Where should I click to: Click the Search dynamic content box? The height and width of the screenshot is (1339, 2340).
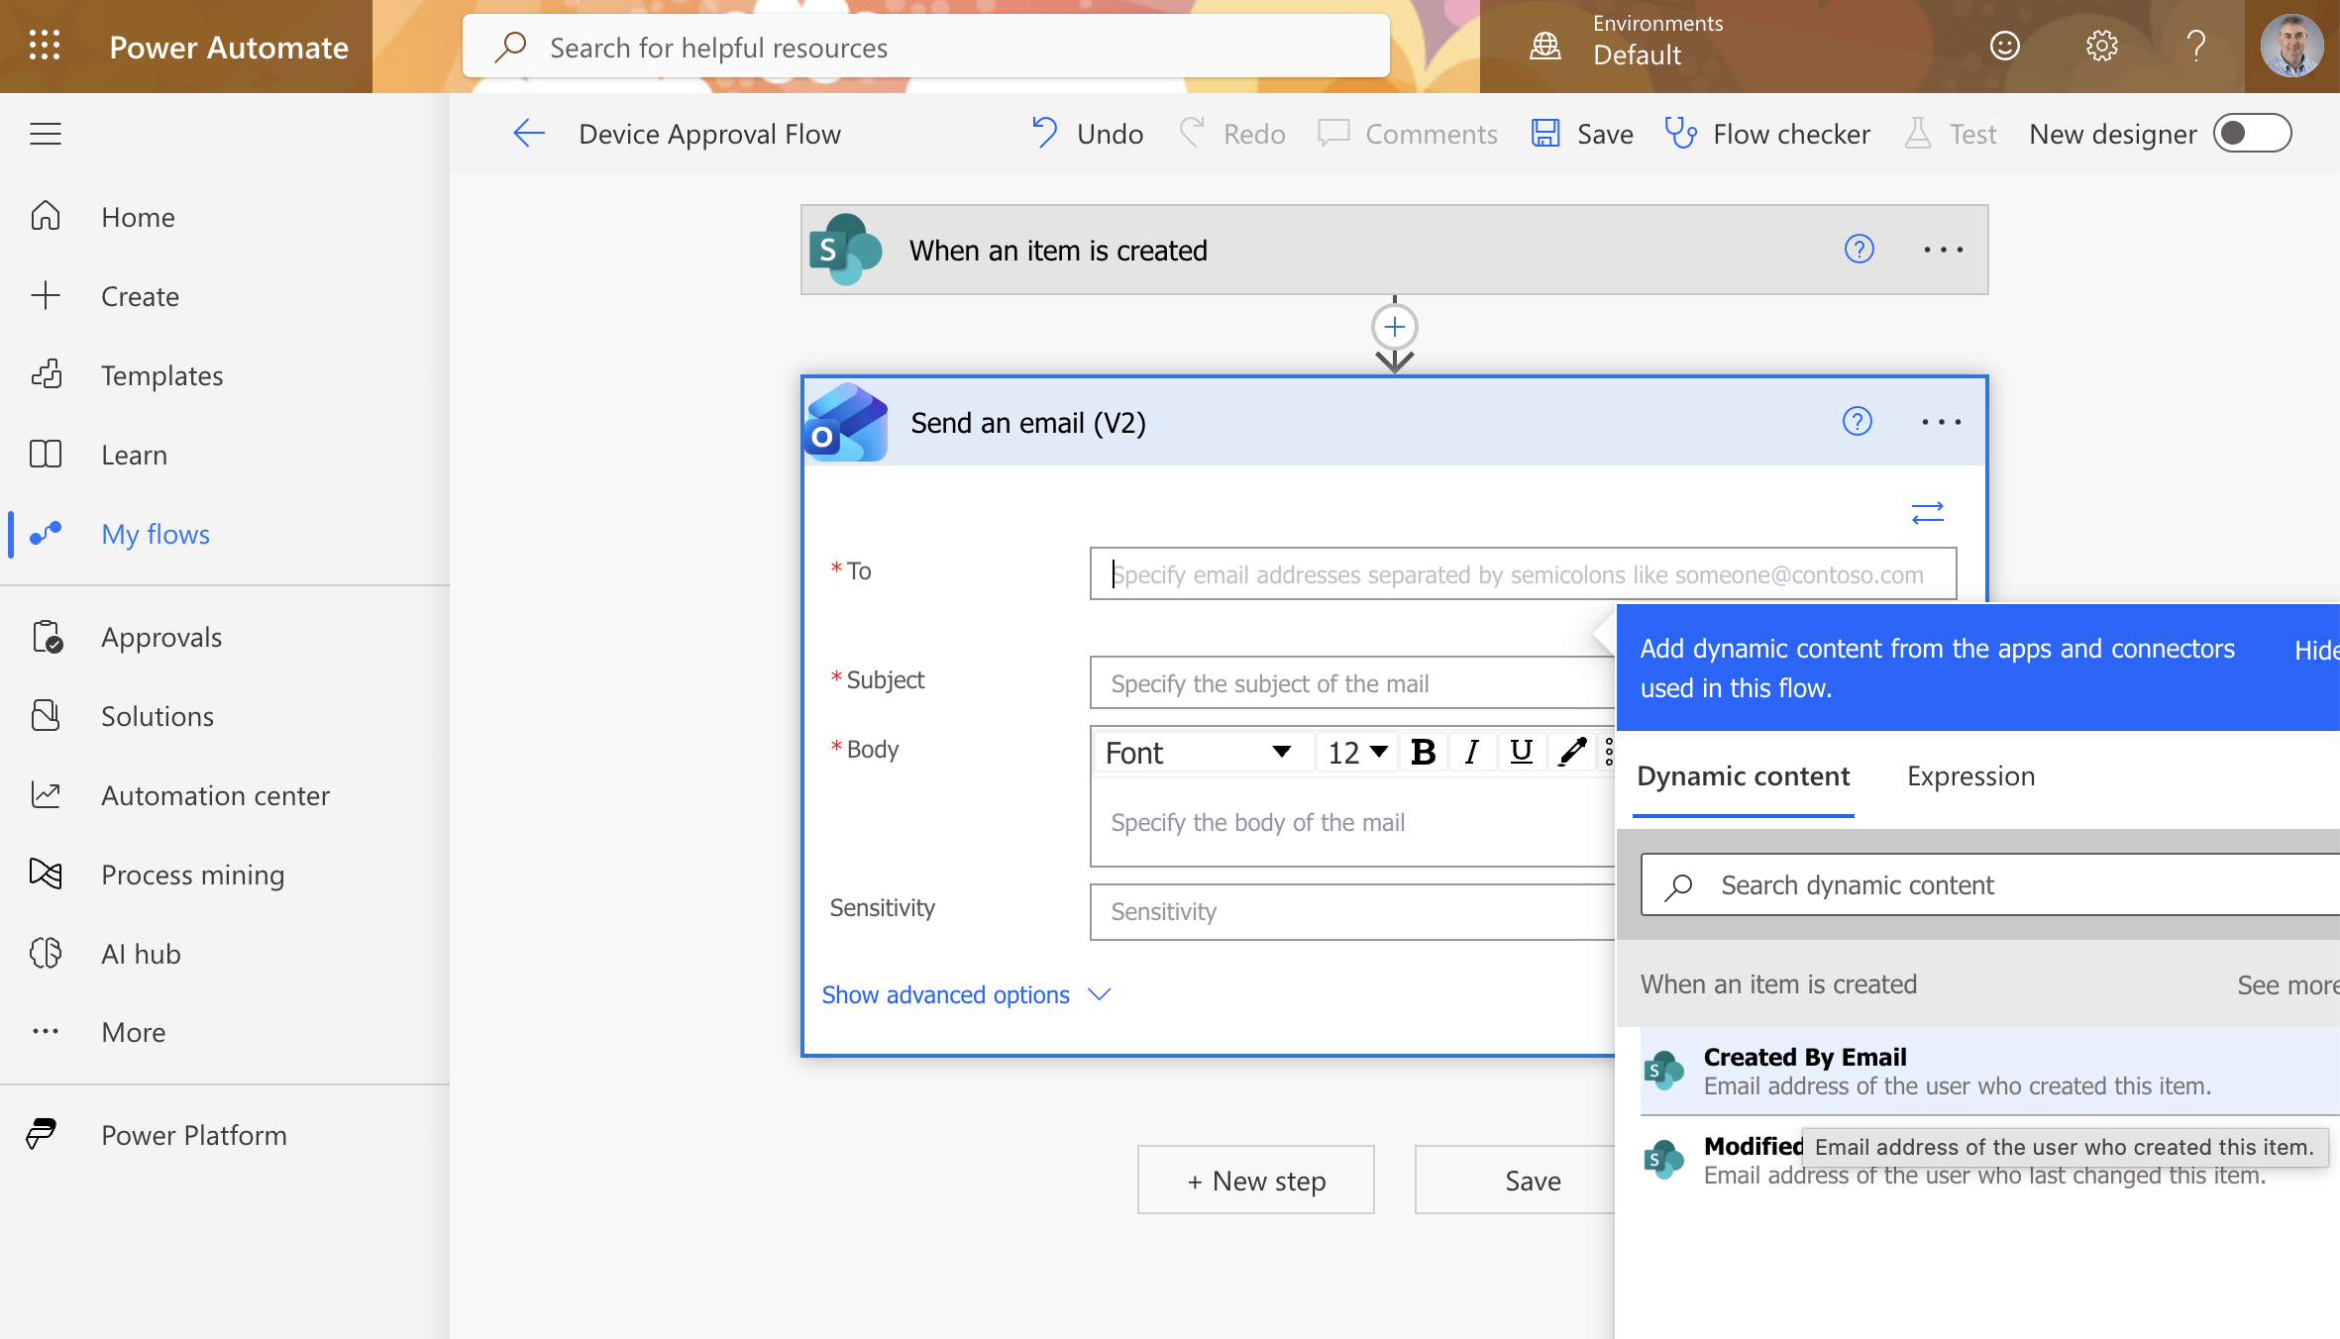click(x=1990, y=884)
